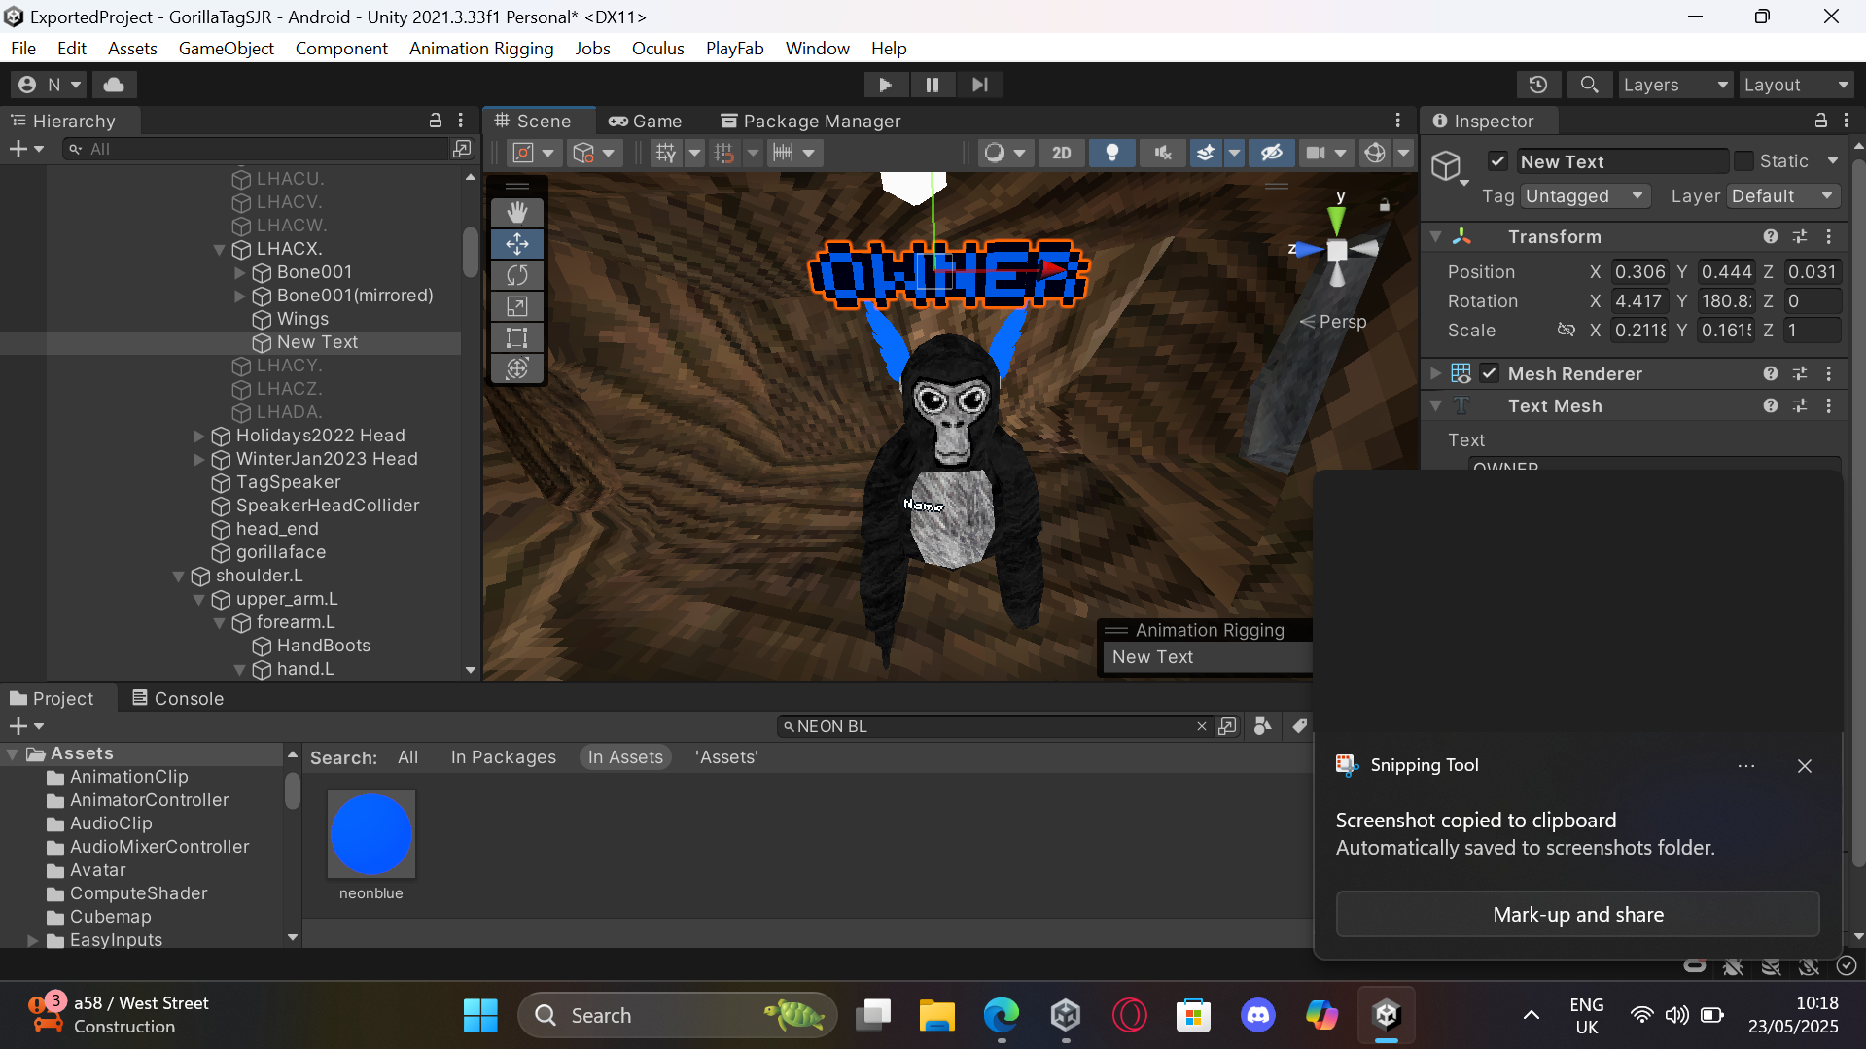Screen dimensions: 1866x1049
Task: Open Discord from the taskbar
Action: [1258, 1015]
